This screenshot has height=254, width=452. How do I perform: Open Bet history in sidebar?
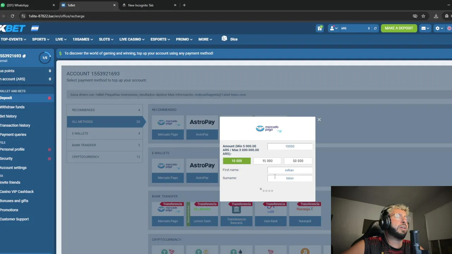click(26, 116)
